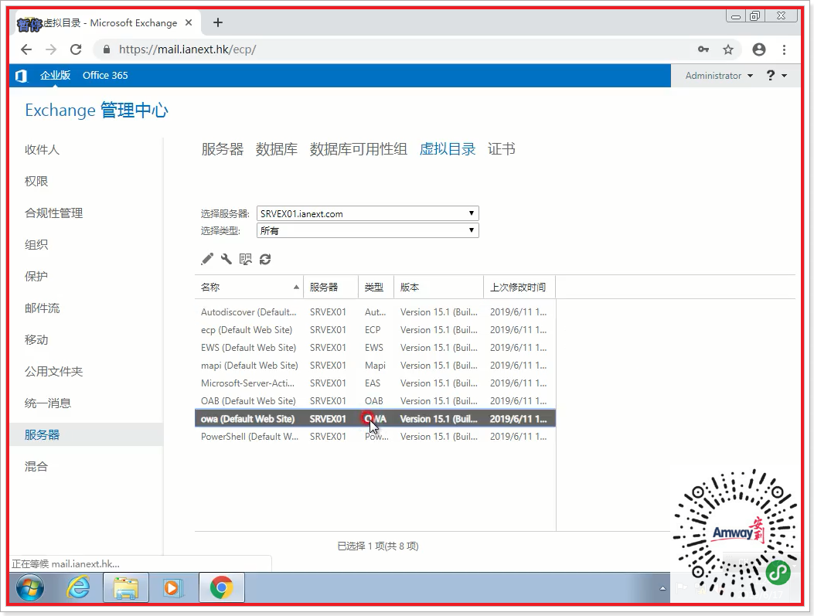The height and width of the screenshot is (616, 814).
Task: Sort by the 服务器 column header
Action: point(331,287)
